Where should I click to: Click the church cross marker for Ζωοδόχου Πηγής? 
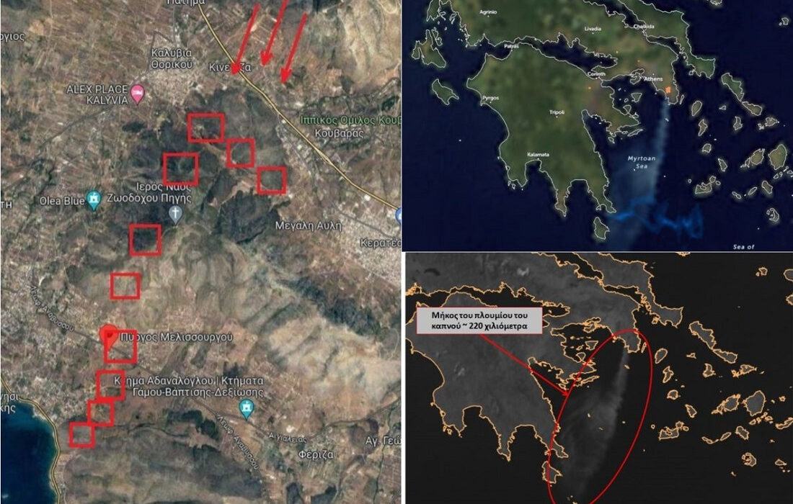(175, 214)
